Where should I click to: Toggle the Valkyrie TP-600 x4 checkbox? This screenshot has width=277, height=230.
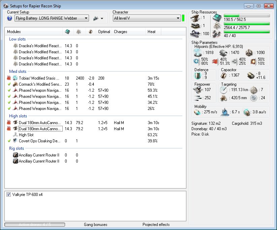(x=8, y=195)
